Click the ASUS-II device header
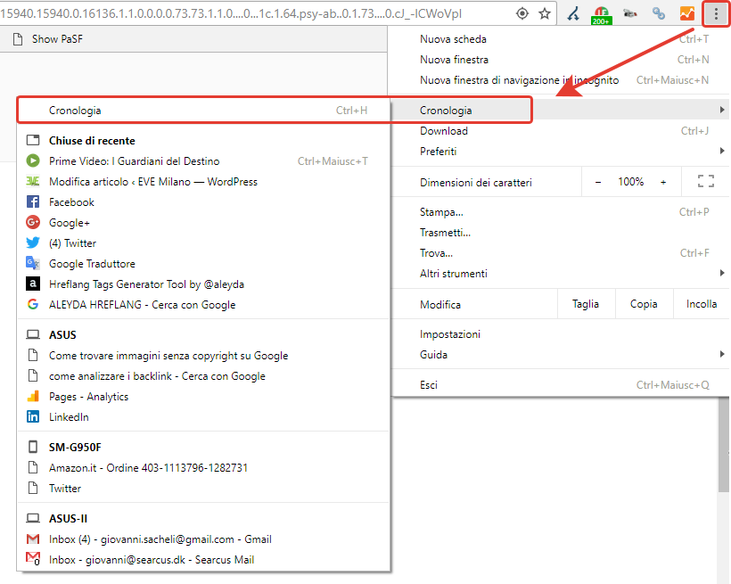731x584 pixels. pos(68,519)
